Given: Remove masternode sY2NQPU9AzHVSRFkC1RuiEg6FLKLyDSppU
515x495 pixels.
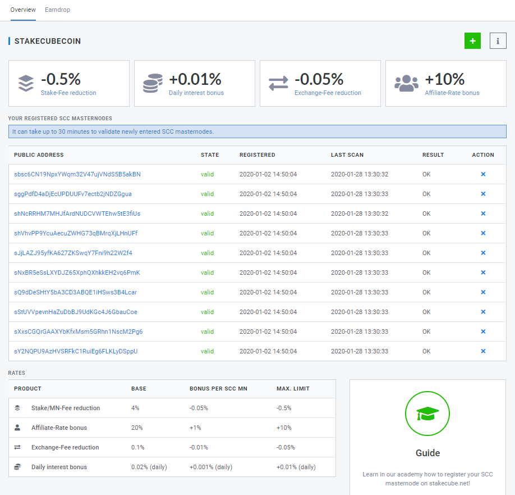Looking at the screenshot, I should [483, 351].
